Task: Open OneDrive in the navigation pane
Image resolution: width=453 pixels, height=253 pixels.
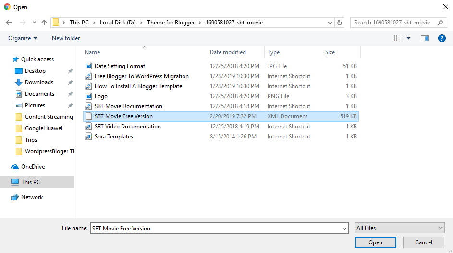Action: pyautogui.click(x=33, y=167)
